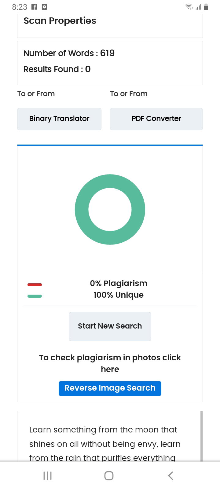Viewport: 220px width, 489px height.
Task: Tap the signal strength icon
Action: [x=198, y=7]
